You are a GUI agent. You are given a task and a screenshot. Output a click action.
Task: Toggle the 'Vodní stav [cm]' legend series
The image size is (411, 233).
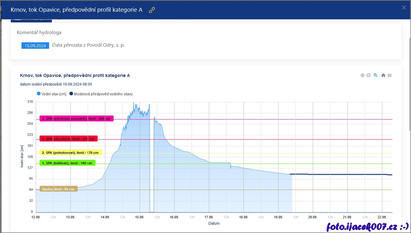click(52, 94)
